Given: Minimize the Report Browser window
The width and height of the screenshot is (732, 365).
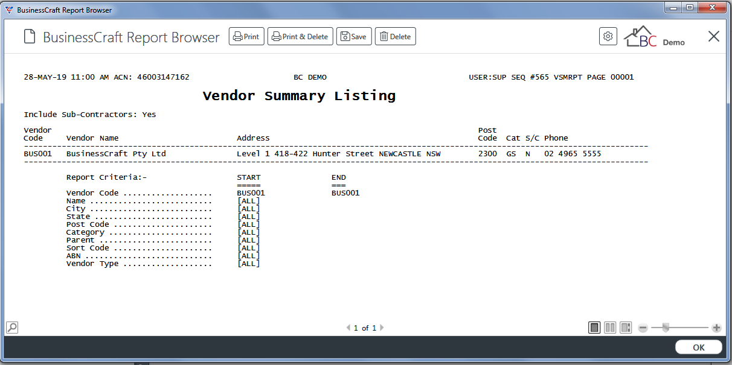Looking at the screenshot, I should [x=673, y=7].
